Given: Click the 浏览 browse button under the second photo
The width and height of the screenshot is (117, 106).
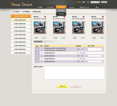Looking at the screenshot, I should (x=56, y=38).
